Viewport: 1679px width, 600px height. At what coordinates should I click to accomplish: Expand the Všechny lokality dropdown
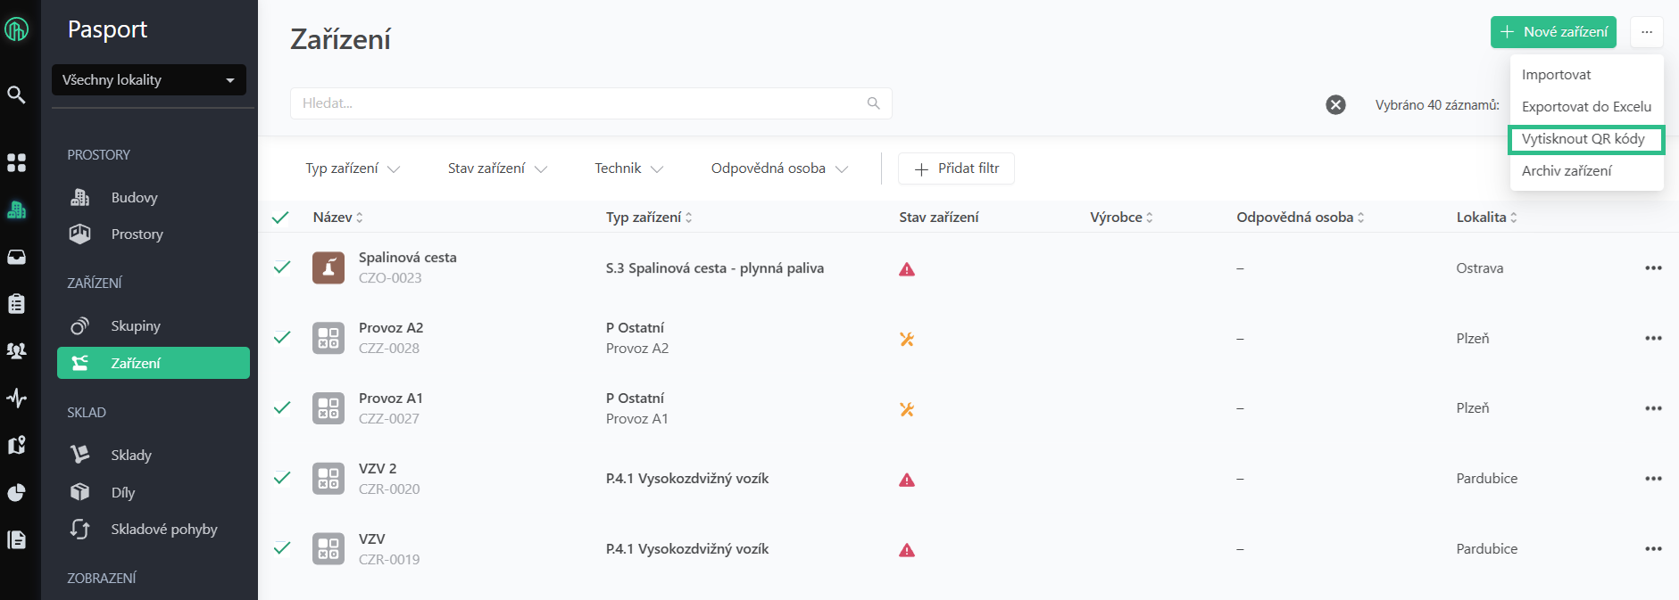[148, 80]
